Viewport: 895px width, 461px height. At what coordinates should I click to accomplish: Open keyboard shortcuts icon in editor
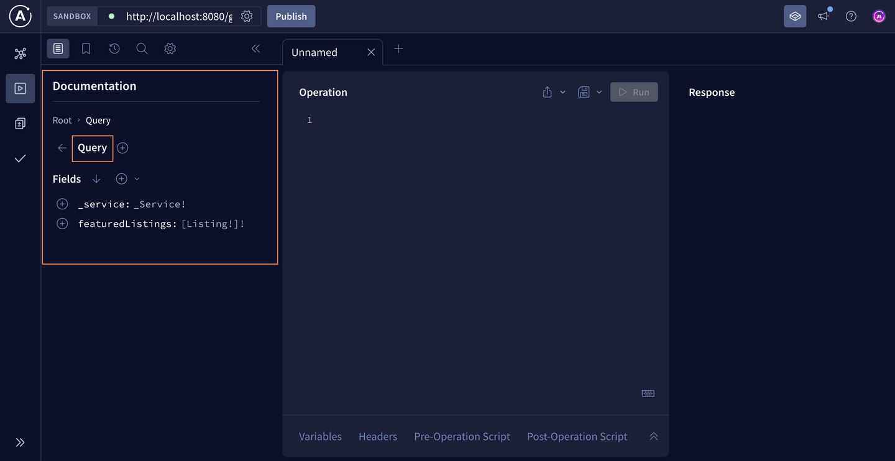pos(648,393)
